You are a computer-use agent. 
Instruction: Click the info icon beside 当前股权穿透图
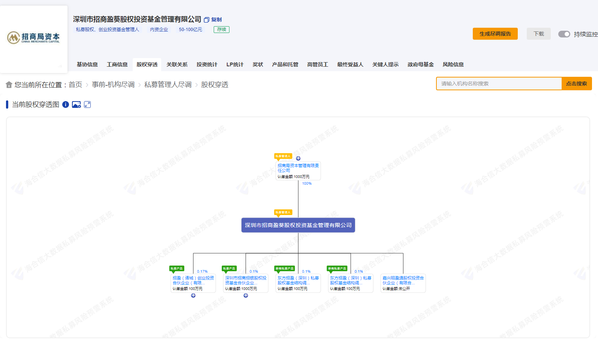click(x=66, y=105)
